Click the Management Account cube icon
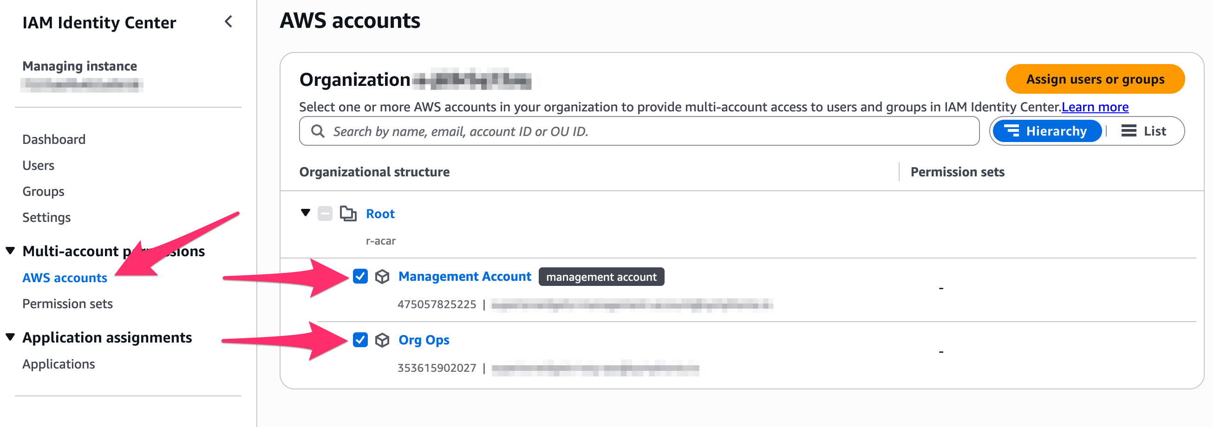The height and width of the screenshot is (427, 1214). (382, 277)
